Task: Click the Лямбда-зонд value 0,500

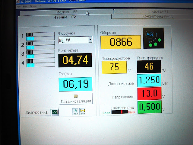Action: (x=150, y=107)
